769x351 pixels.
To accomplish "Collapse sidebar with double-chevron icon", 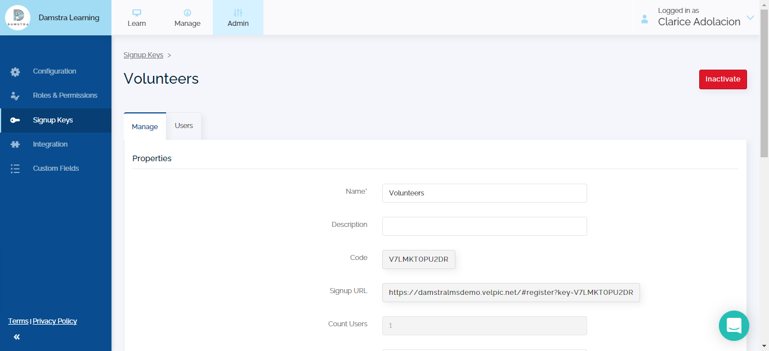I will pos(17,337).
